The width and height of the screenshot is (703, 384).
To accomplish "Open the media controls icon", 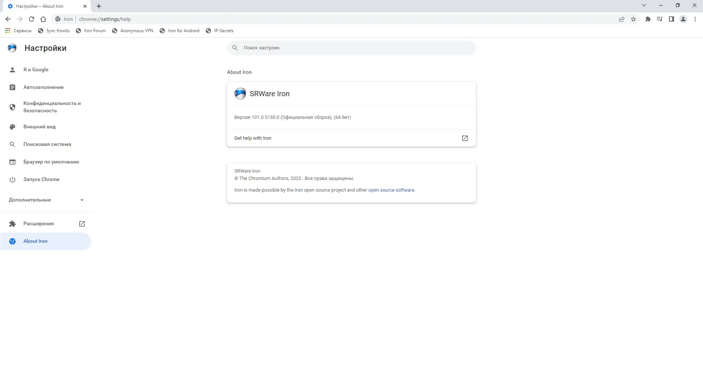I will (x=659, y=19).
